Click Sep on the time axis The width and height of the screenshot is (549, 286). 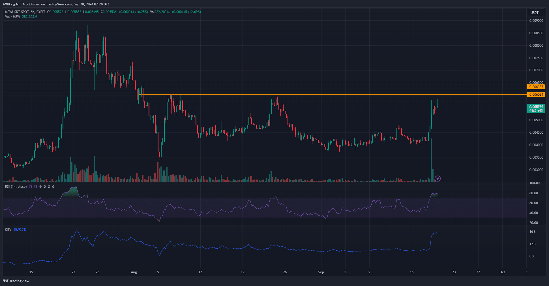click(x=321, y=272)
